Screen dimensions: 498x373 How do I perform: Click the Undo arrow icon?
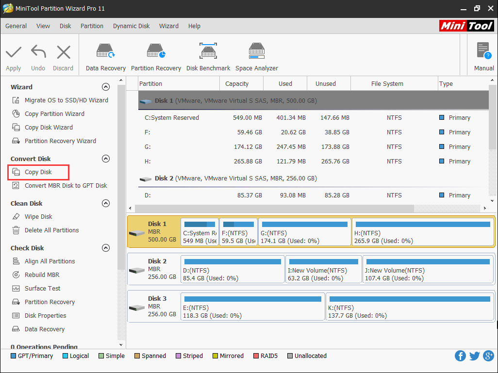[38, 52]
